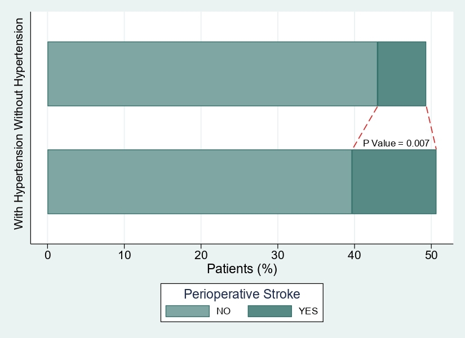This screenshot has width=465, height=338.
Task: Click the 50 tick label on x-axis
Action: click(x=431, y=255)
